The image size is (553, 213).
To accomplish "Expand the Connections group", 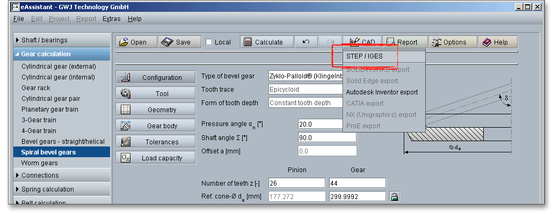I will 61,175.
